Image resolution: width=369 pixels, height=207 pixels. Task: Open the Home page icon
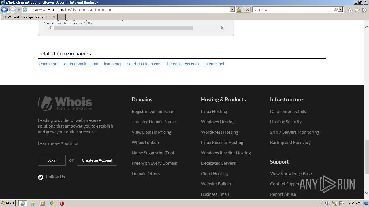[x=350, y=10]
